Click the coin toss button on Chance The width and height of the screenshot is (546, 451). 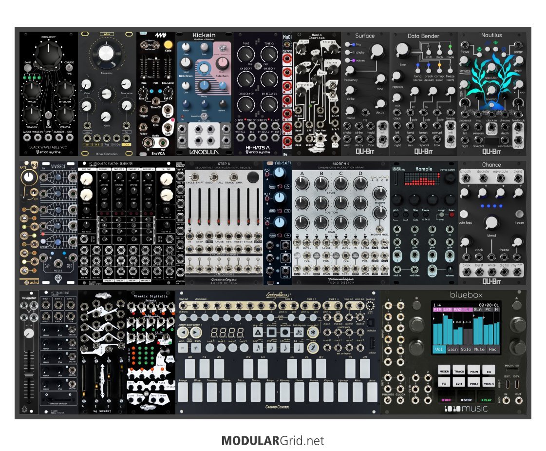(464, 214)
